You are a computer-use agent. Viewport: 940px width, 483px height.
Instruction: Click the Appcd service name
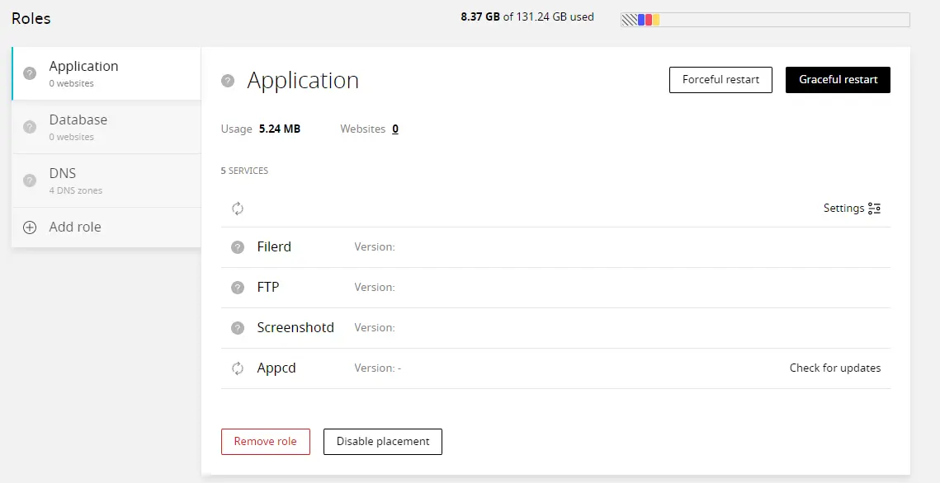(276, 368)
